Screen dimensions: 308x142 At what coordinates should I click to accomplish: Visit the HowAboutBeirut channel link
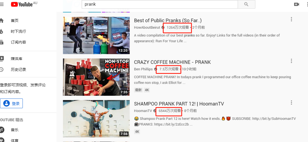[x=147, y=27]
